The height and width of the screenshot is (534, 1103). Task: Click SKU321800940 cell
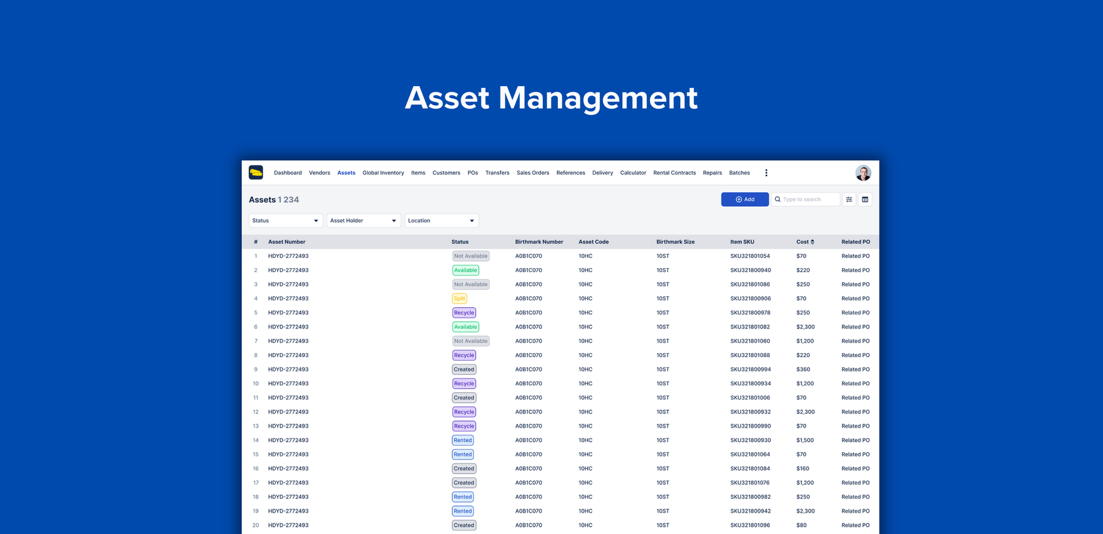point(751,270)
